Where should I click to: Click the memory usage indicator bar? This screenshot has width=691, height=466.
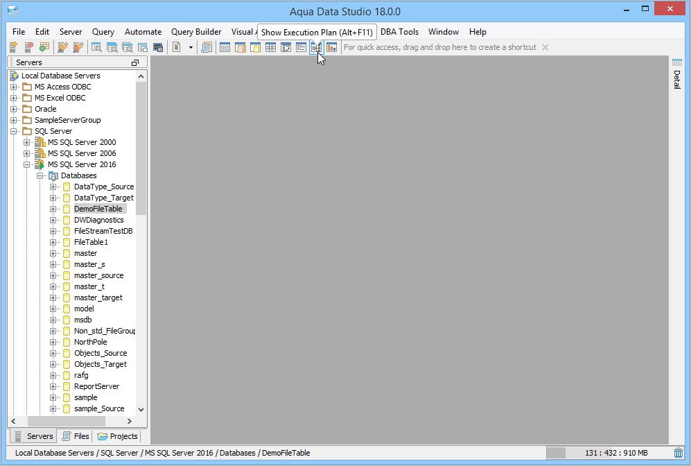(x=608, y=453)
